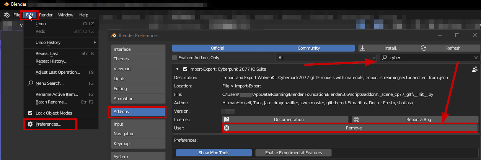
Task: Click the globe icon on Report a Bug
Action: coord(357,120)
